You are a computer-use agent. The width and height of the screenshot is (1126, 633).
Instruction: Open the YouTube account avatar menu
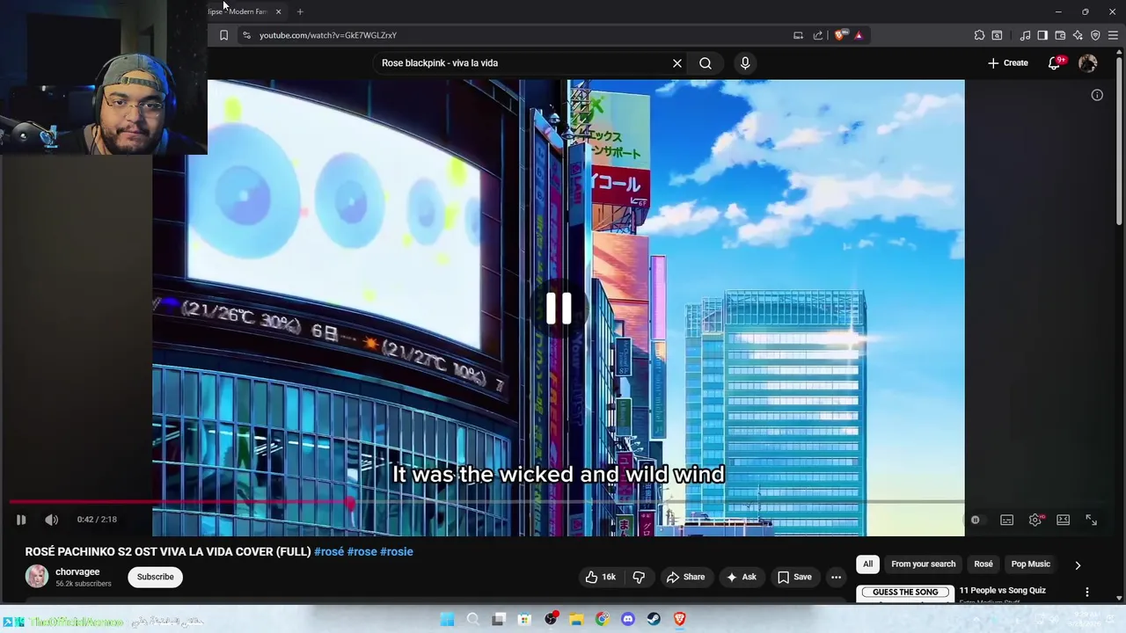(1088, 63)
